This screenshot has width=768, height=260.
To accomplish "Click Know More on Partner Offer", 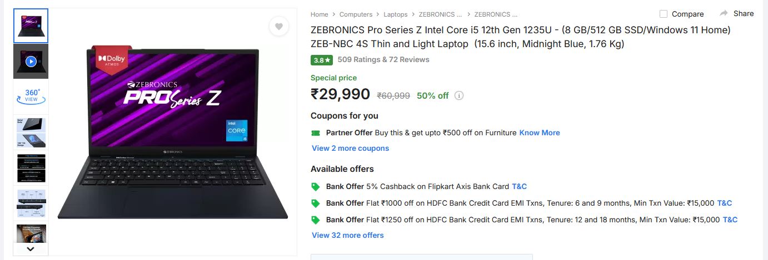I will (x=539, y=133).
